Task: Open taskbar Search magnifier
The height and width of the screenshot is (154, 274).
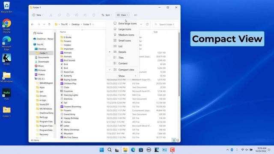Action: click(110, 150)
